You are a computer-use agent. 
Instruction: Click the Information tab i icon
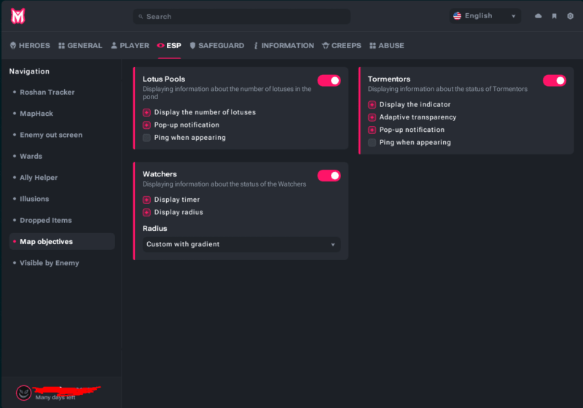pyautogui.click(x=256, y=45)
